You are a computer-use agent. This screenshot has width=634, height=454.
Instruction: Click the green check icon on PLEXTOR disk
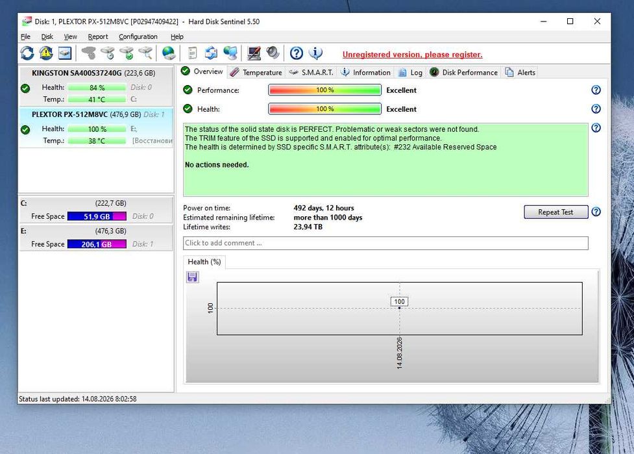click(x=25, y=130)
